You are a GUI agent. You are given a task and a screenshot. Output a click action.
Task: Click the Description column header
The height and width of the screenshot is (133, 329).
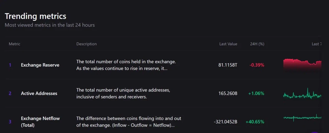tap(86, 44)
